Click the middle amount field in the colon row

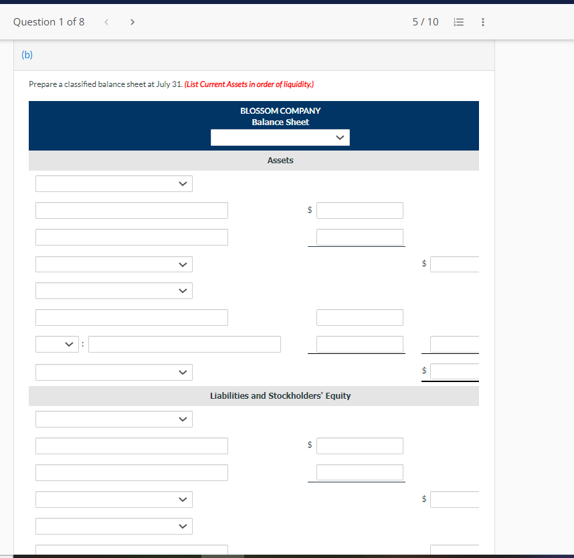pyautogui.click(x=360, y=344)
